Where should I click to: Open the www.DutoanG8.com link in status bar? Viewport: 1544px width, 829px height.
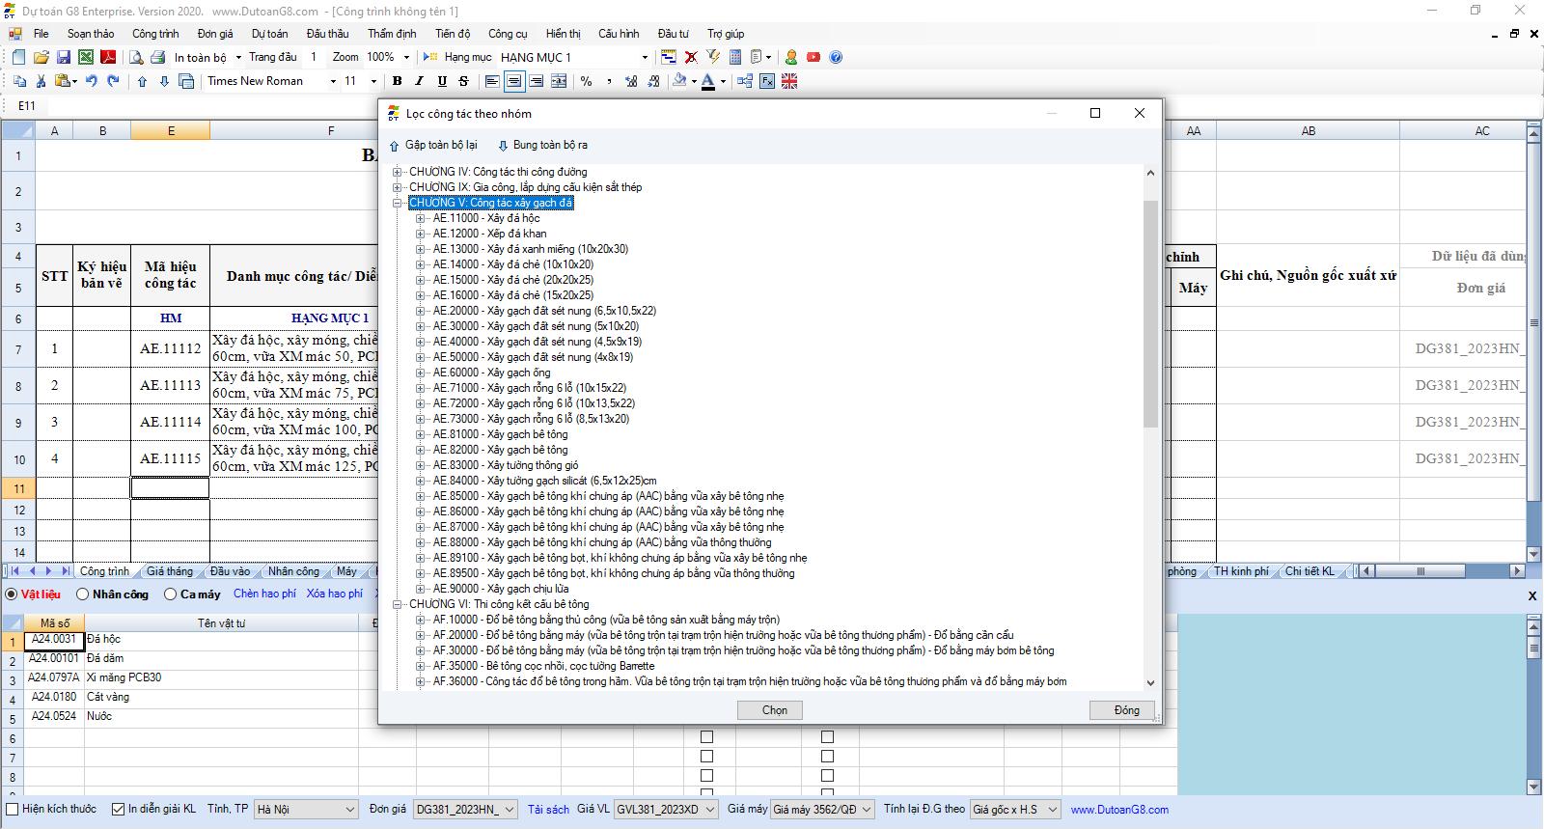[x=1119, y=810]
